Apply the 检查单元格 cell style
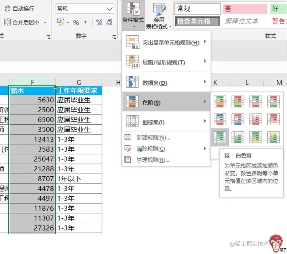 coord(197,21)
